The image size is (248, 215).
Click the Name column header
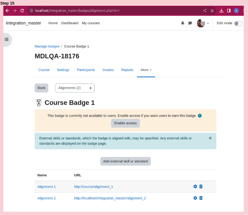(42, 175)
